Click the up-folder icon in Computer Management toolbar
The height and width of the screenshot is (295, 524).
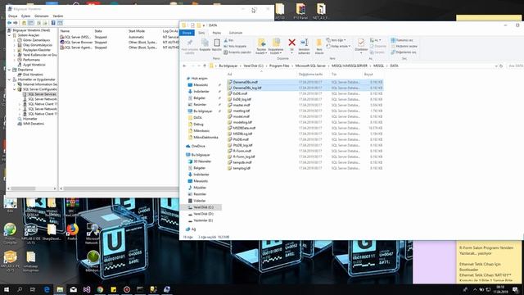tap(24, 23)
